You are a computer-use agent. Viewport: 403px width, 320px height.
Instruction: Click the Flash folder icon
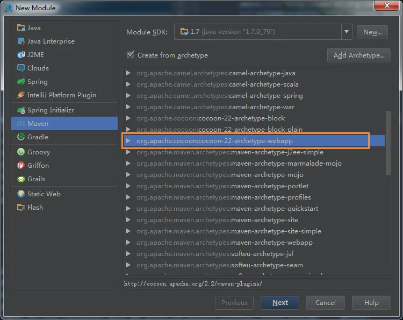tap(21, 208)
